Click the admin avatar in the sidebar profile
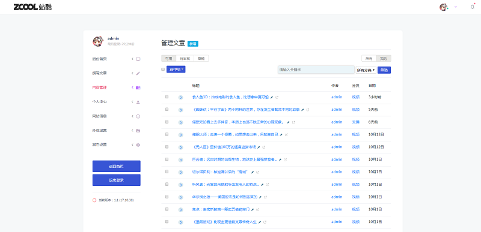This screenshot has width=481, height=232. (98, 41)
